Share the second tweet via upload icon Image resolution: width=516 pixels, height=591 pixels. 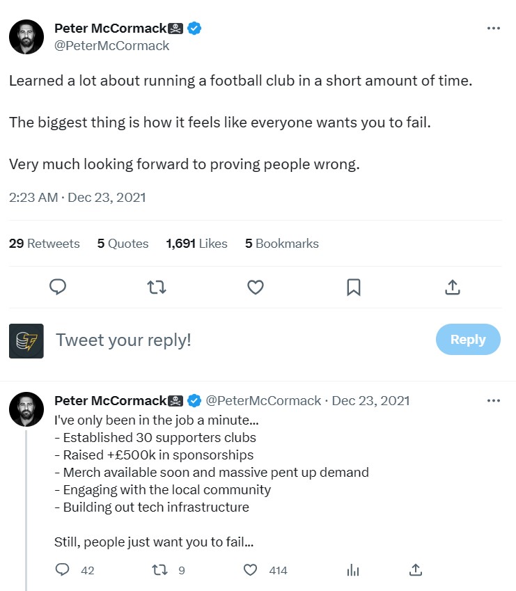coord(415,570)
